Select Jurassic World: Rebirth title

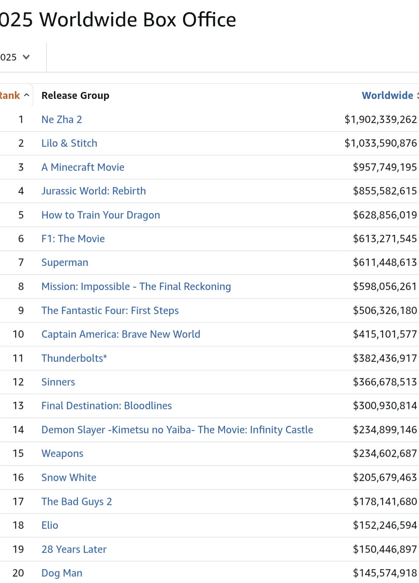click(x=93, y=191)
